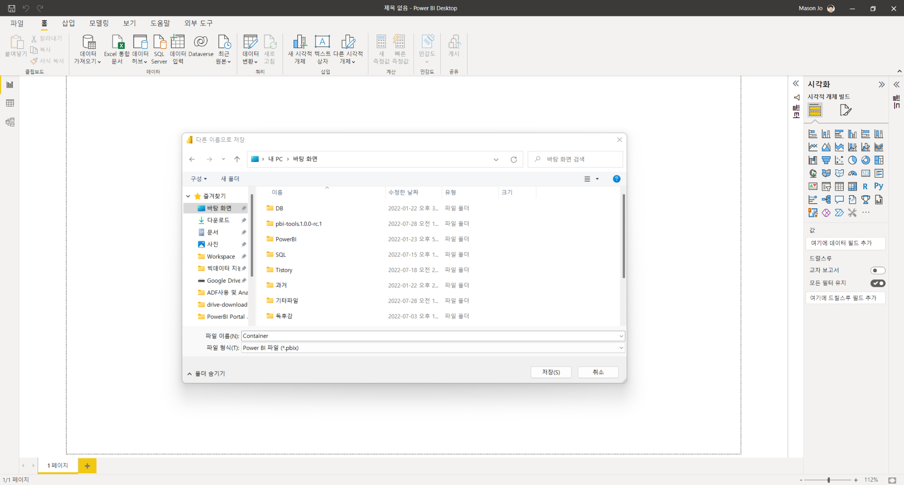Refresh the save dialog folder listing

pyautogui.click(x=514, y=159)
